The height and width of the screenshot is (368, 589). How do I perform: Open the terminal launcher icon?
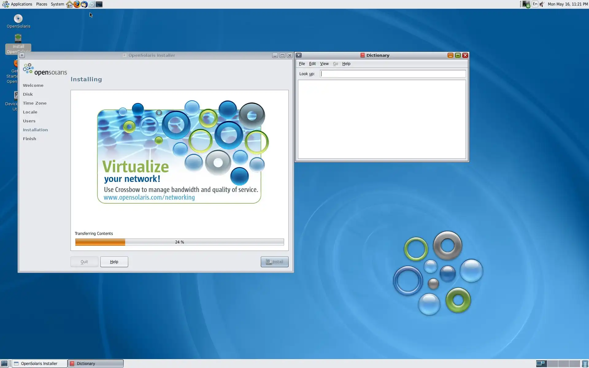pyautogui.click(x=99, y=4)
